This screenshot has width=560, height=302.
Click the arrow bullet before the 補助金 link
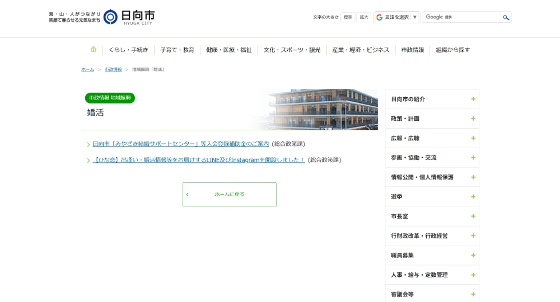point(88,144)
